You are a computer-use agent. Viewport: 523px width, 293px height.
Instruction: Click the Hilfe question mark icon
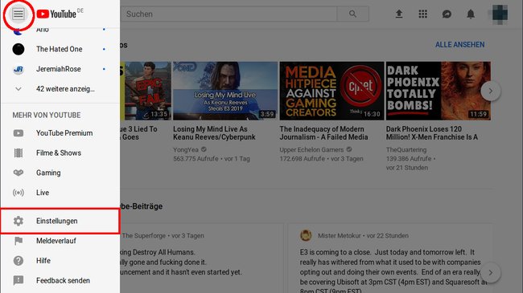pos(19,260)
